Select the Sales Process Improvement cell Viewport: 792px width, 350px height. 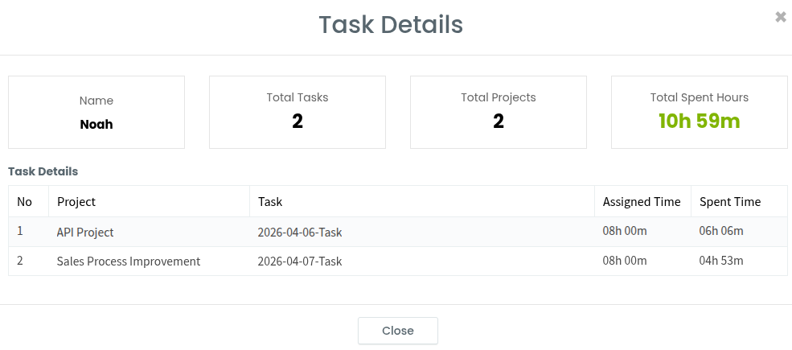tap(129, 261)
